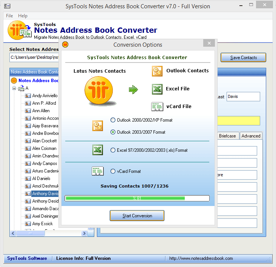Click the contact card icon for Axel Deininger
Image resolution: width=276 pixels, height=267 pixels.
28,216
